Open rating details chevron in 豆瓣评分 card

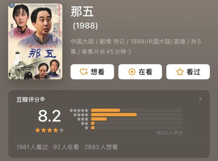(x=200, y=99)
